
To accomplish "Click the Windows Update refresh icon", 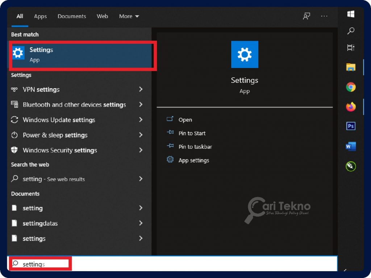I will coord(14,120).
